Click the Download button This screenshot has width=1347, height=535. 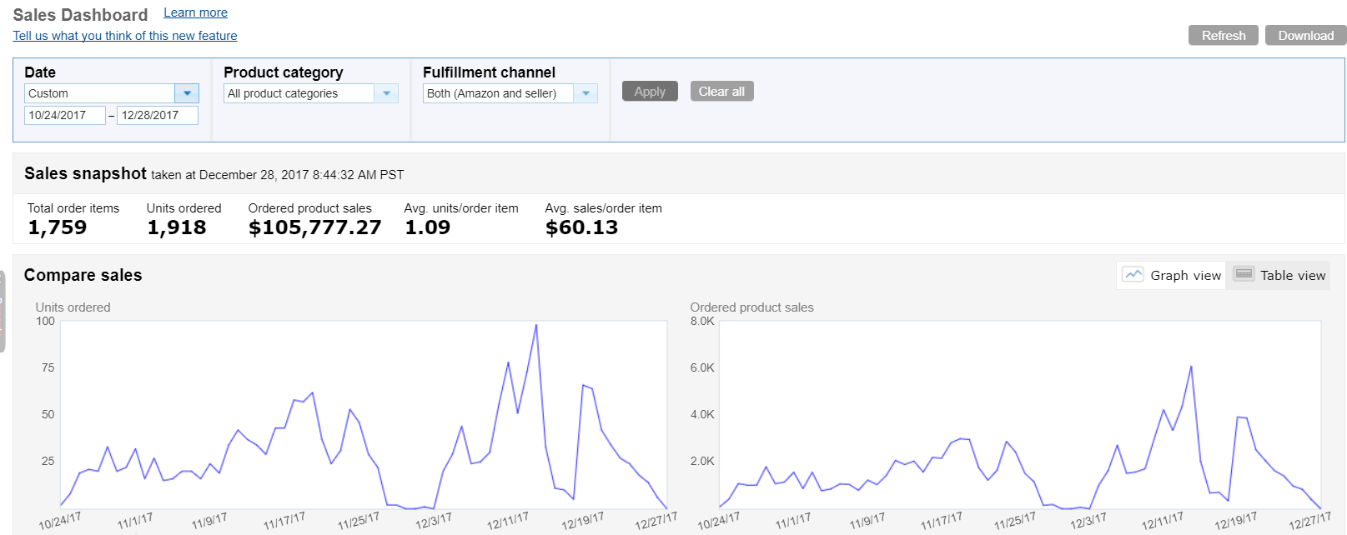[1305, 35]
